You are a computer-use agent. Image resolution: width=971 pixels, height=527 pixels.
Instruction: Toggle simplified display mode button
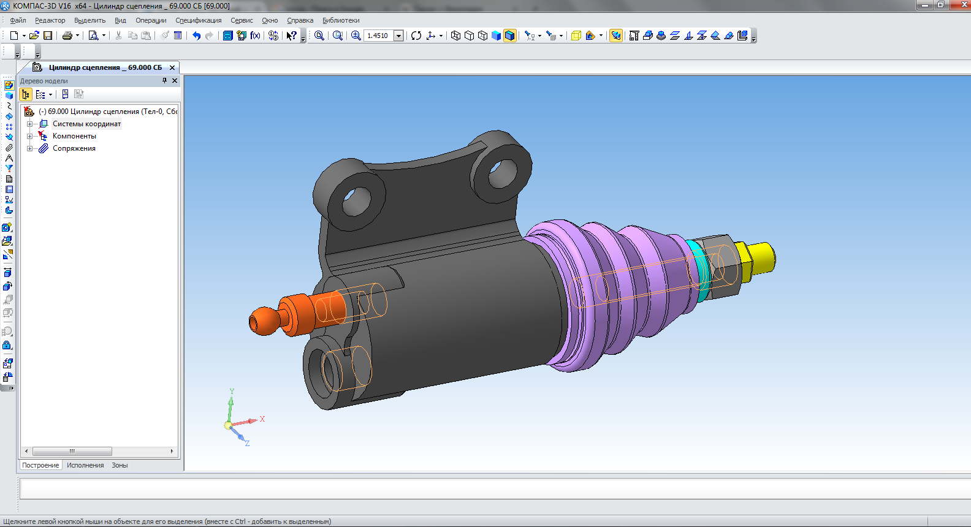click(x=616, y=36)
